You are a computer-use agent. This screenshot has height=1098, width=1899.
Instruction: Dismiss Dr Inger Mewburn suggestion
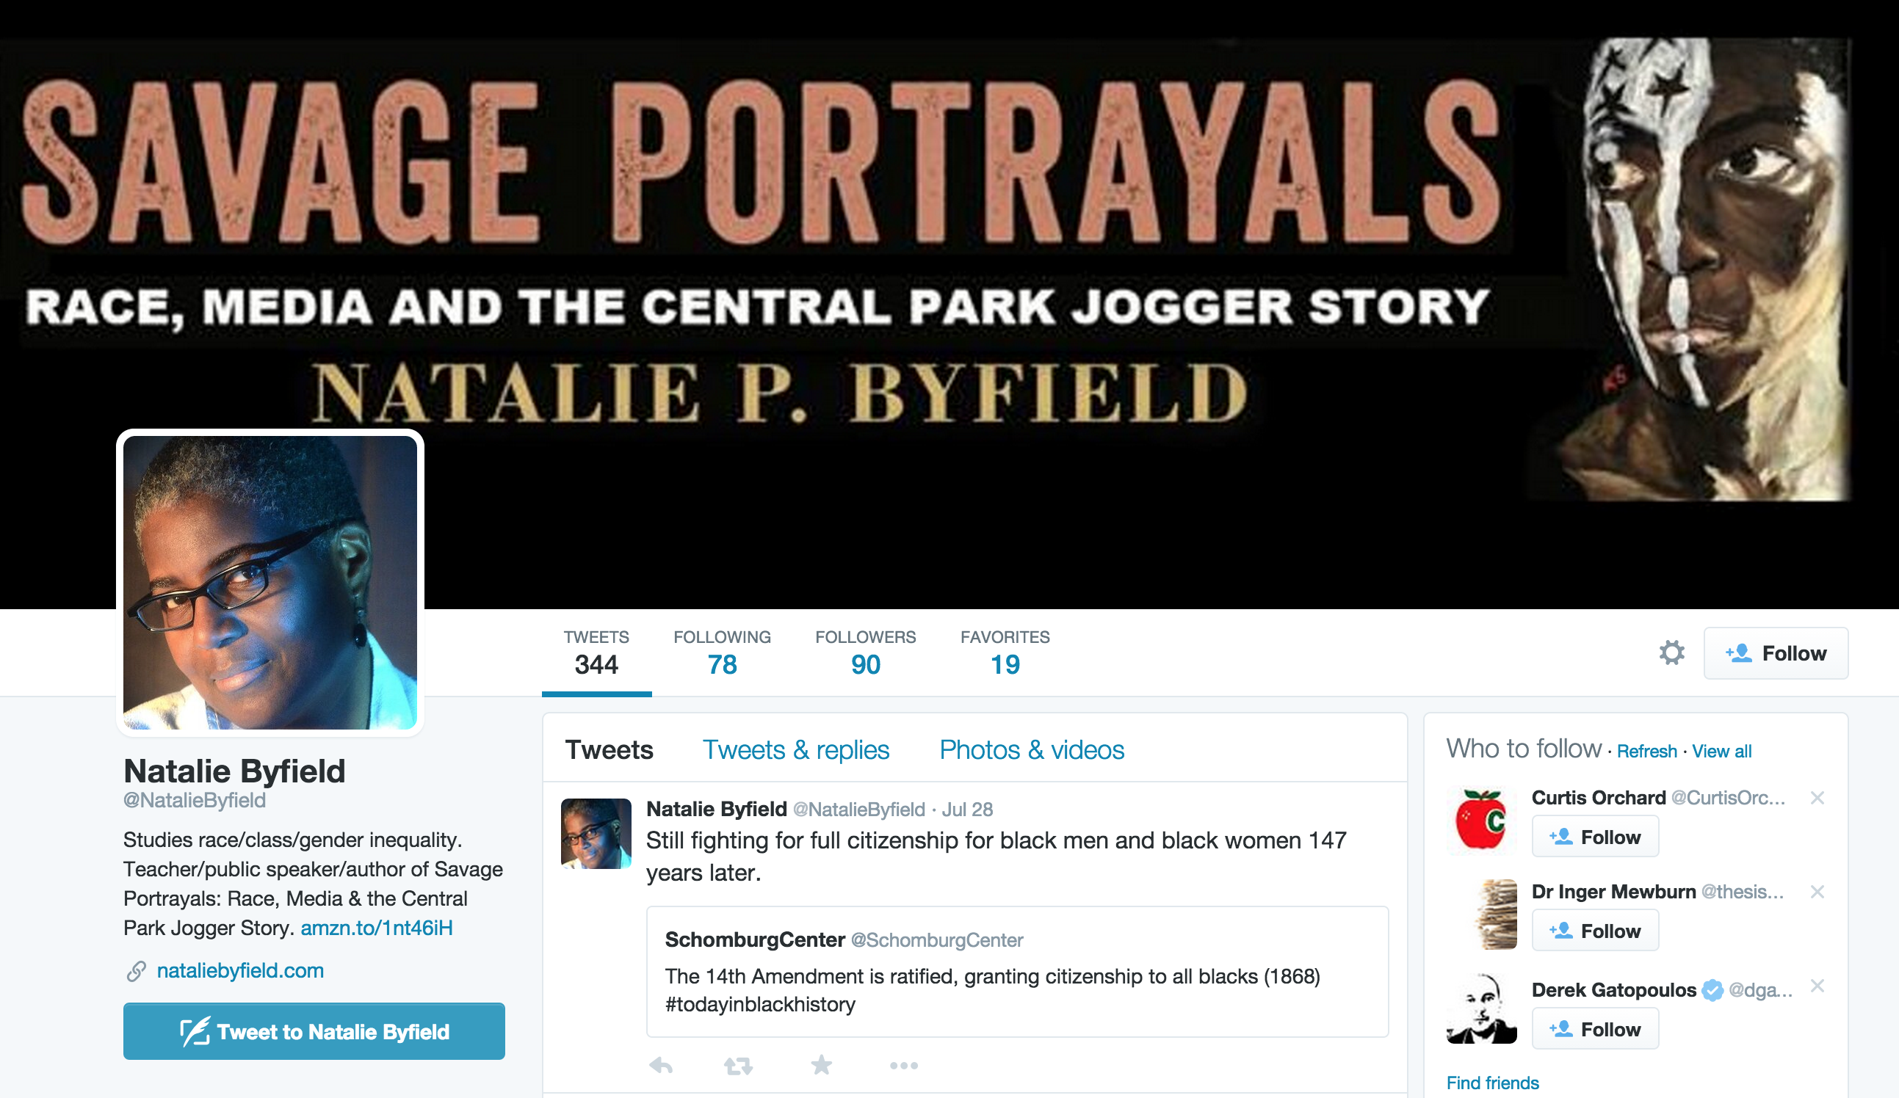click(x=1817, y=892)
